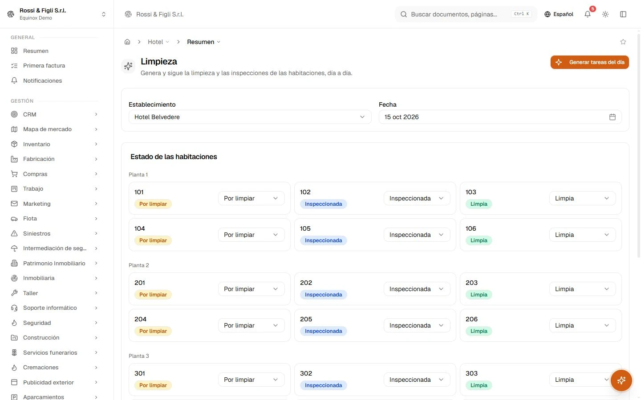Click the CRM target icon in sidebar

click(14, 114)
